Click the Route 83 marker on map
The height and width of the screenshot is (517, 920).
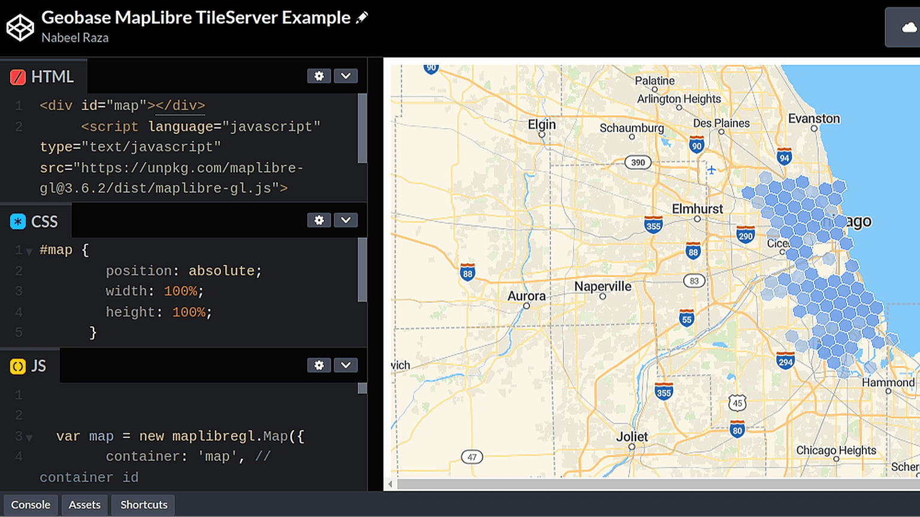click(694, 281)
